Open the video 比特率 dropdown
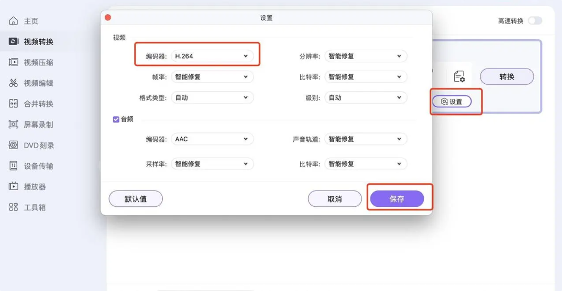This screenshot has width=562, height=291. [x=366, y=77]
